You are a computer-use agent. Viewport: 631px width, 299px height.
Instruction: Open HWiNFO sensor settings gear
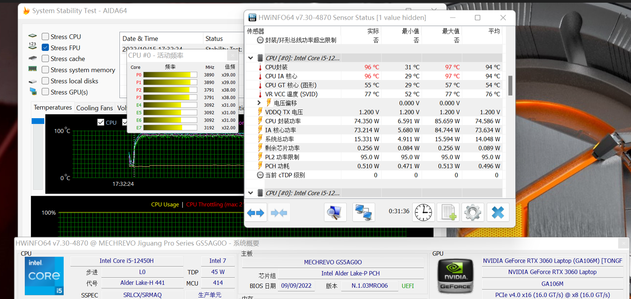click(x=473, y=212)
